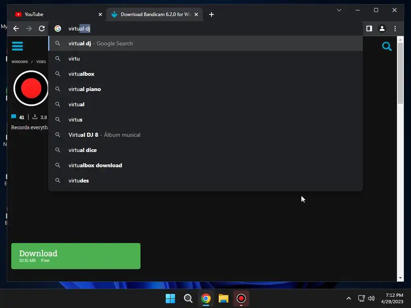Pick the 'virtual' suggestion

coord(205,104)
